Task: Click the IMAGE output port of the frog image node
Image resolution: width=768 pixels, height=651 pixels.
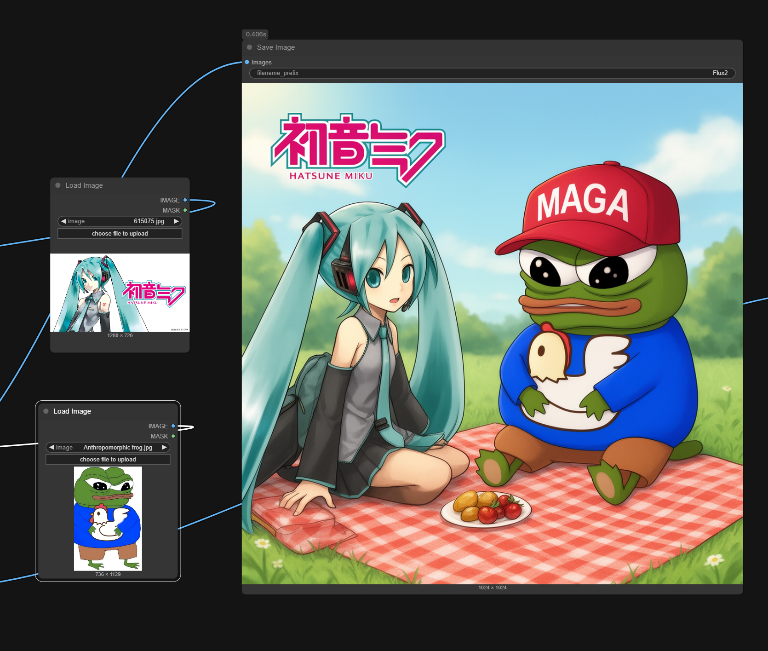Action: [173, 426]
